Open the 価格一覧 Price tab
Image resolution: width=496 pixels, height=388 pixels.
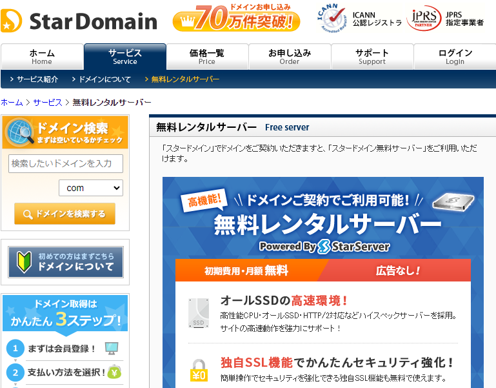(x=207, y=56)
